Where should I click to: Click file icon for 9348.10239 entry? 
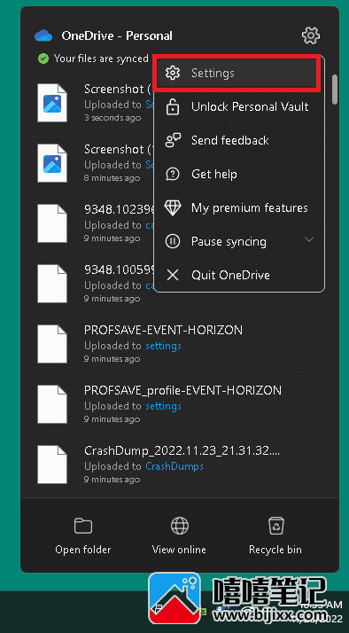pyautogui.click(x=52, y=223)
